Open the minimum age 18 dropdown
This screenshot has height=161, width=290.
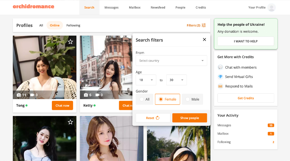[x=146, y=80]
